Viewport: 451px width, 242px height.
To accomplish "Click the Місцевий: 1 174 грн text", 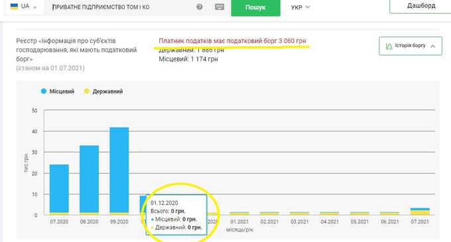I will pyautogui.click(x=188, y=59).
